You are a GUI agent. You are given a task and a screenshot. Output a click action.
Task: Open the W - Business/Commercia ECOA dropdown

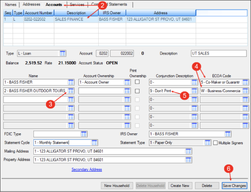tap(224, 91)
